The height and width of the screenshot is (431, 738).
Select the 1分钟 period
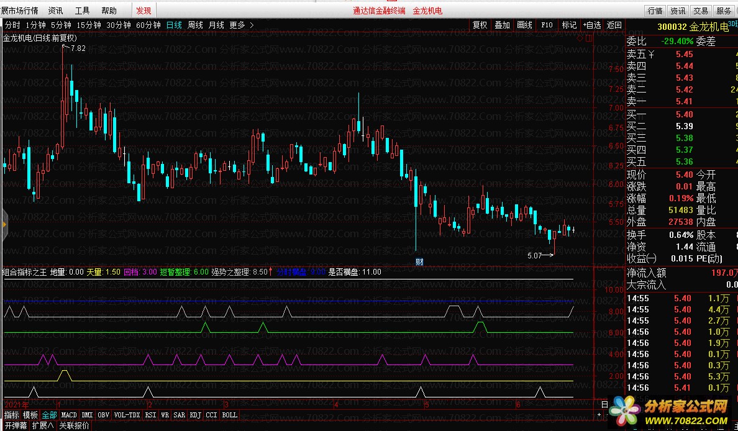pyautogui.click(x=36, y=25)
